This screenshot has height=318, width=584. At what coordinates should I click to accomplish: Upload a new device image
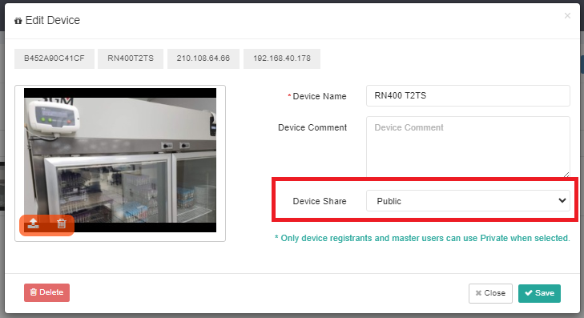(34, 223)
